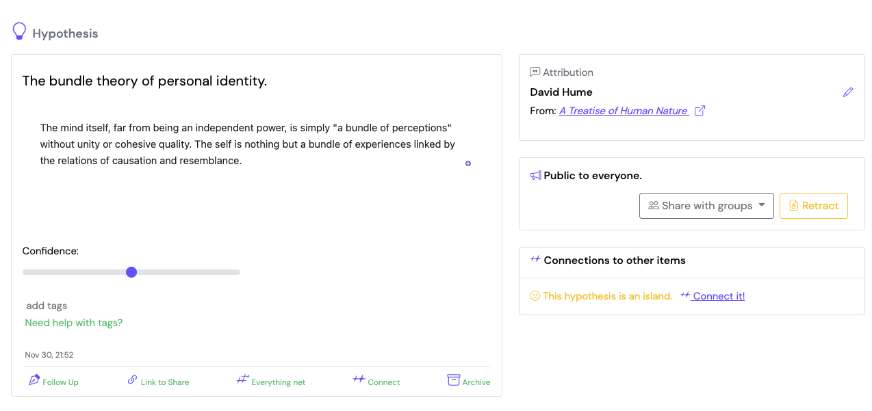This screenshot has height=411, width=872.
Task: Click Connect label in footer bar
Action: (384, 382)
